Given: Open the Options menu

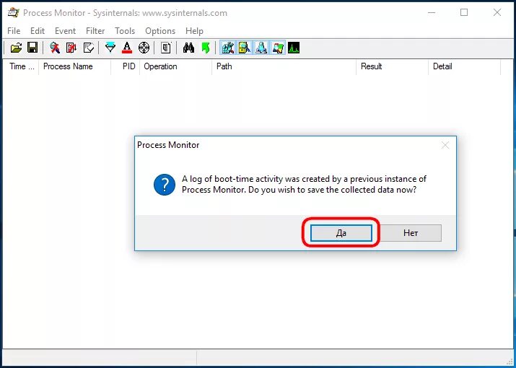Looking at the screenshot, I should pyautogui.click(x=160, y=31).
